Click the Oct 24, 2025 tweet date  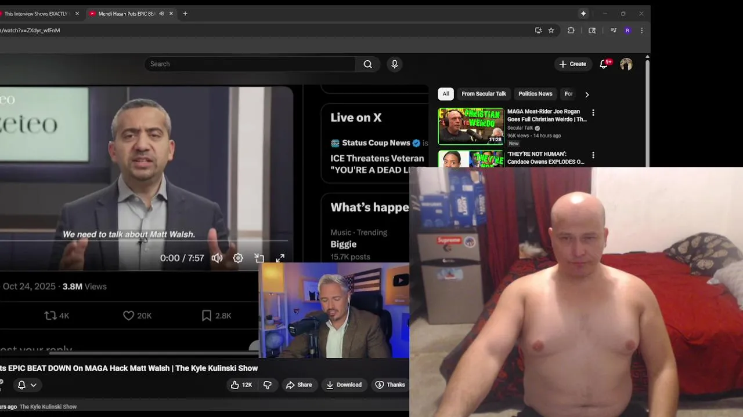(29, 287)
